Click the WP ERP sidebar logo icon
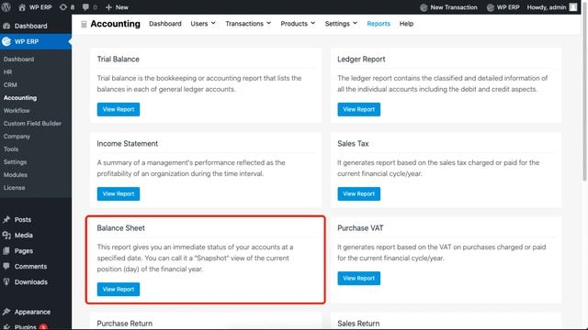Screen dimensions: 588x330 coord(6,41)
